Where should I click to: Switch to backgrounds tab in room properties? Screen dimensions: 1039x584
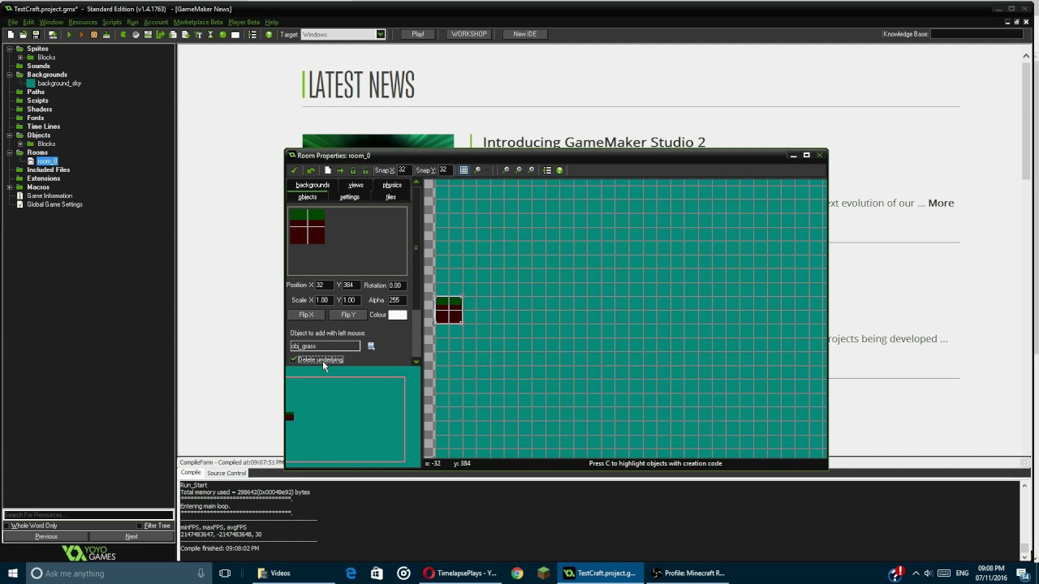click(x=313, y=185)
